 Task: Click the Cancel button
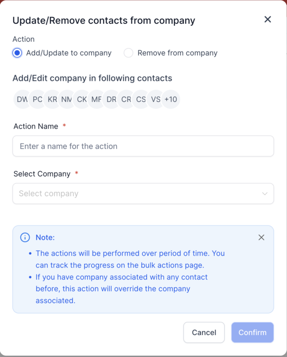[x=204, y=332]
